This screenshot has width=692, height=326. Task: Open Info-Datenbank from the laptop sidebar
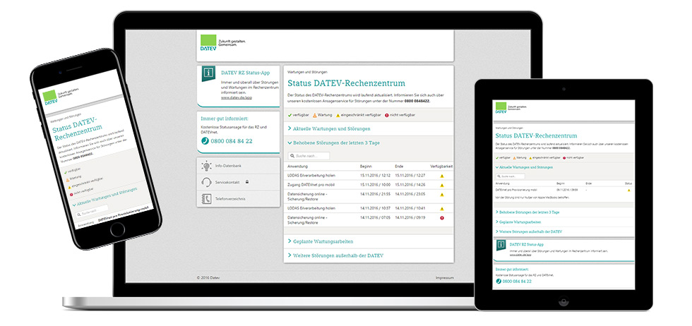click(x=239, y=166)
